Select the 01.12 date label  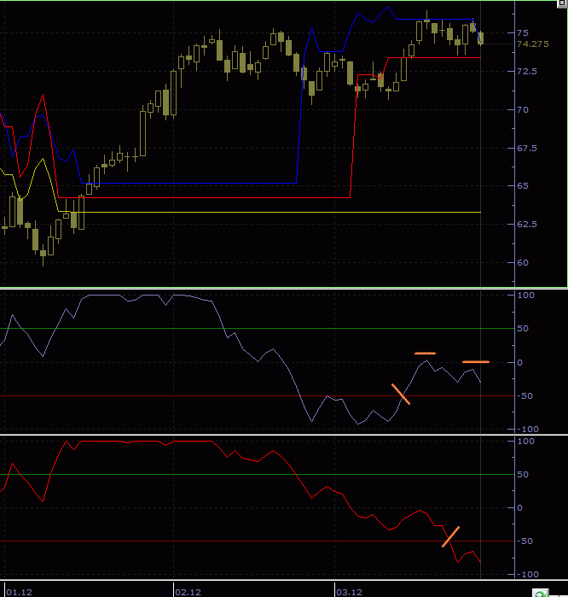point(20,593)
